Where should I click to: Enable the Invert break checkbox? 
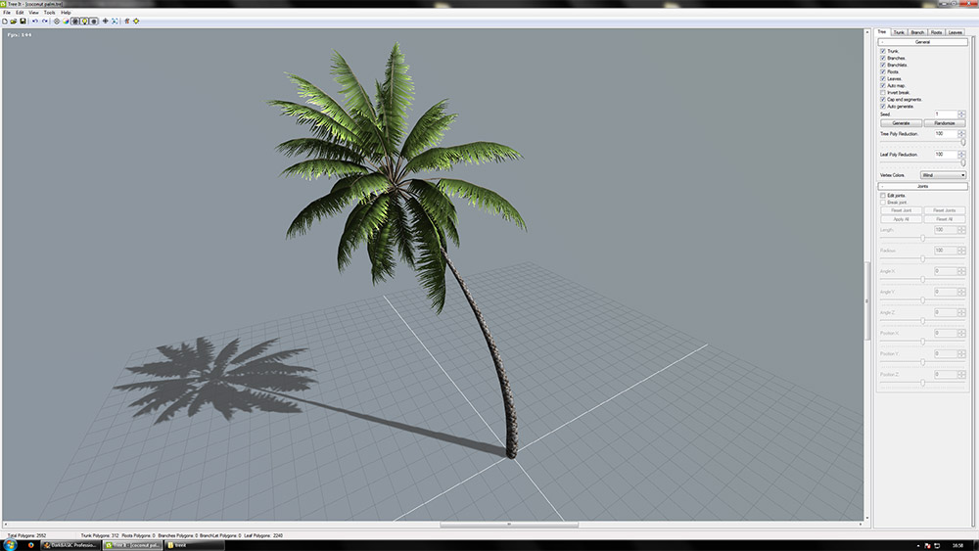pos(883,92)
